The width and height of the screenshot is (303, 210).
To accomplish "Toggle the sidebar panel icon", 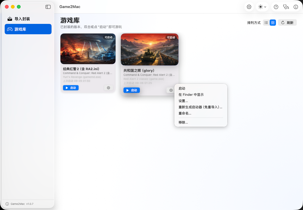I will [48, 7].
